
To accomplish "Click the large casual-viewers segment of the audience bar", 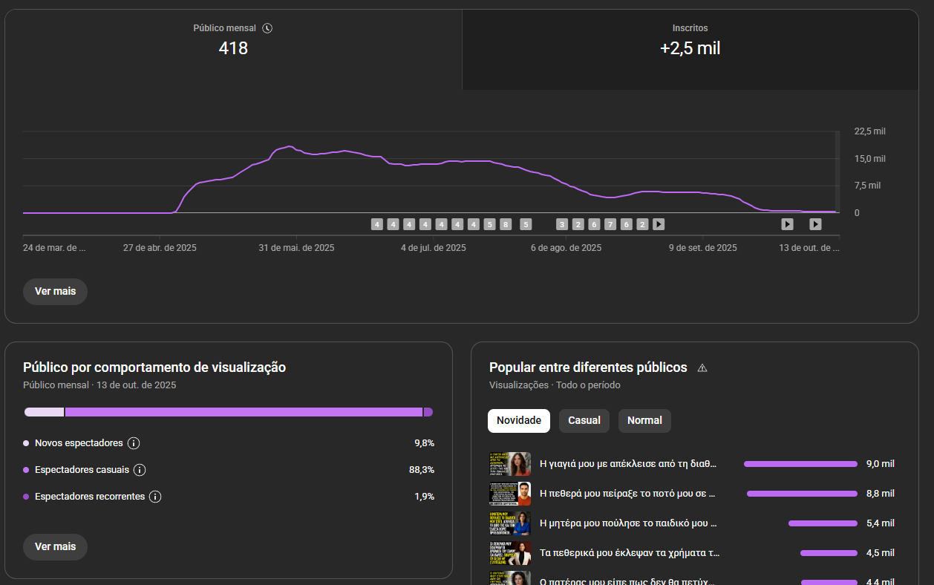I will (244, 412).
